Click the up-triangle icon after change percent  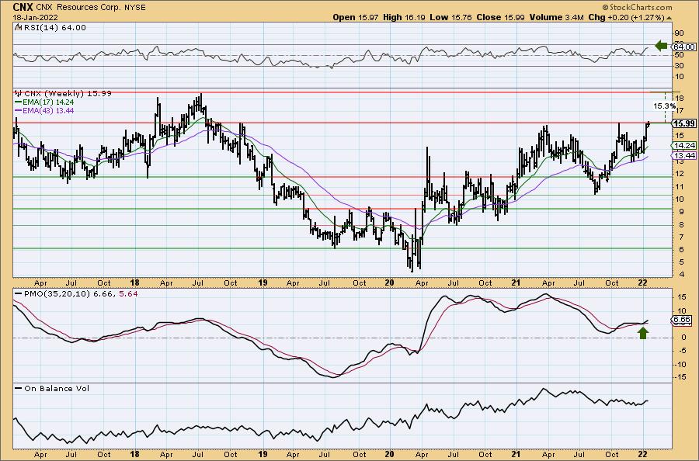click(x=669, y=18)
